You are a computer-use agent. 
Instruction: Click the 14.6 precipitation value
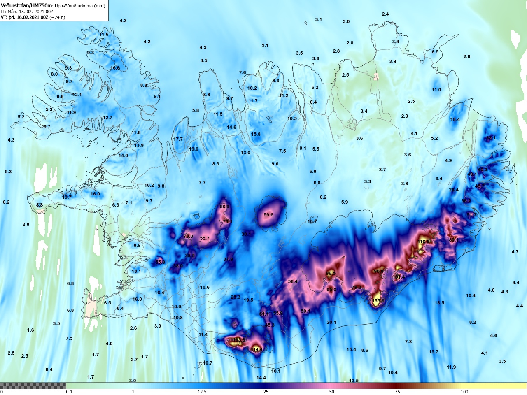click(x=231, y=127)
